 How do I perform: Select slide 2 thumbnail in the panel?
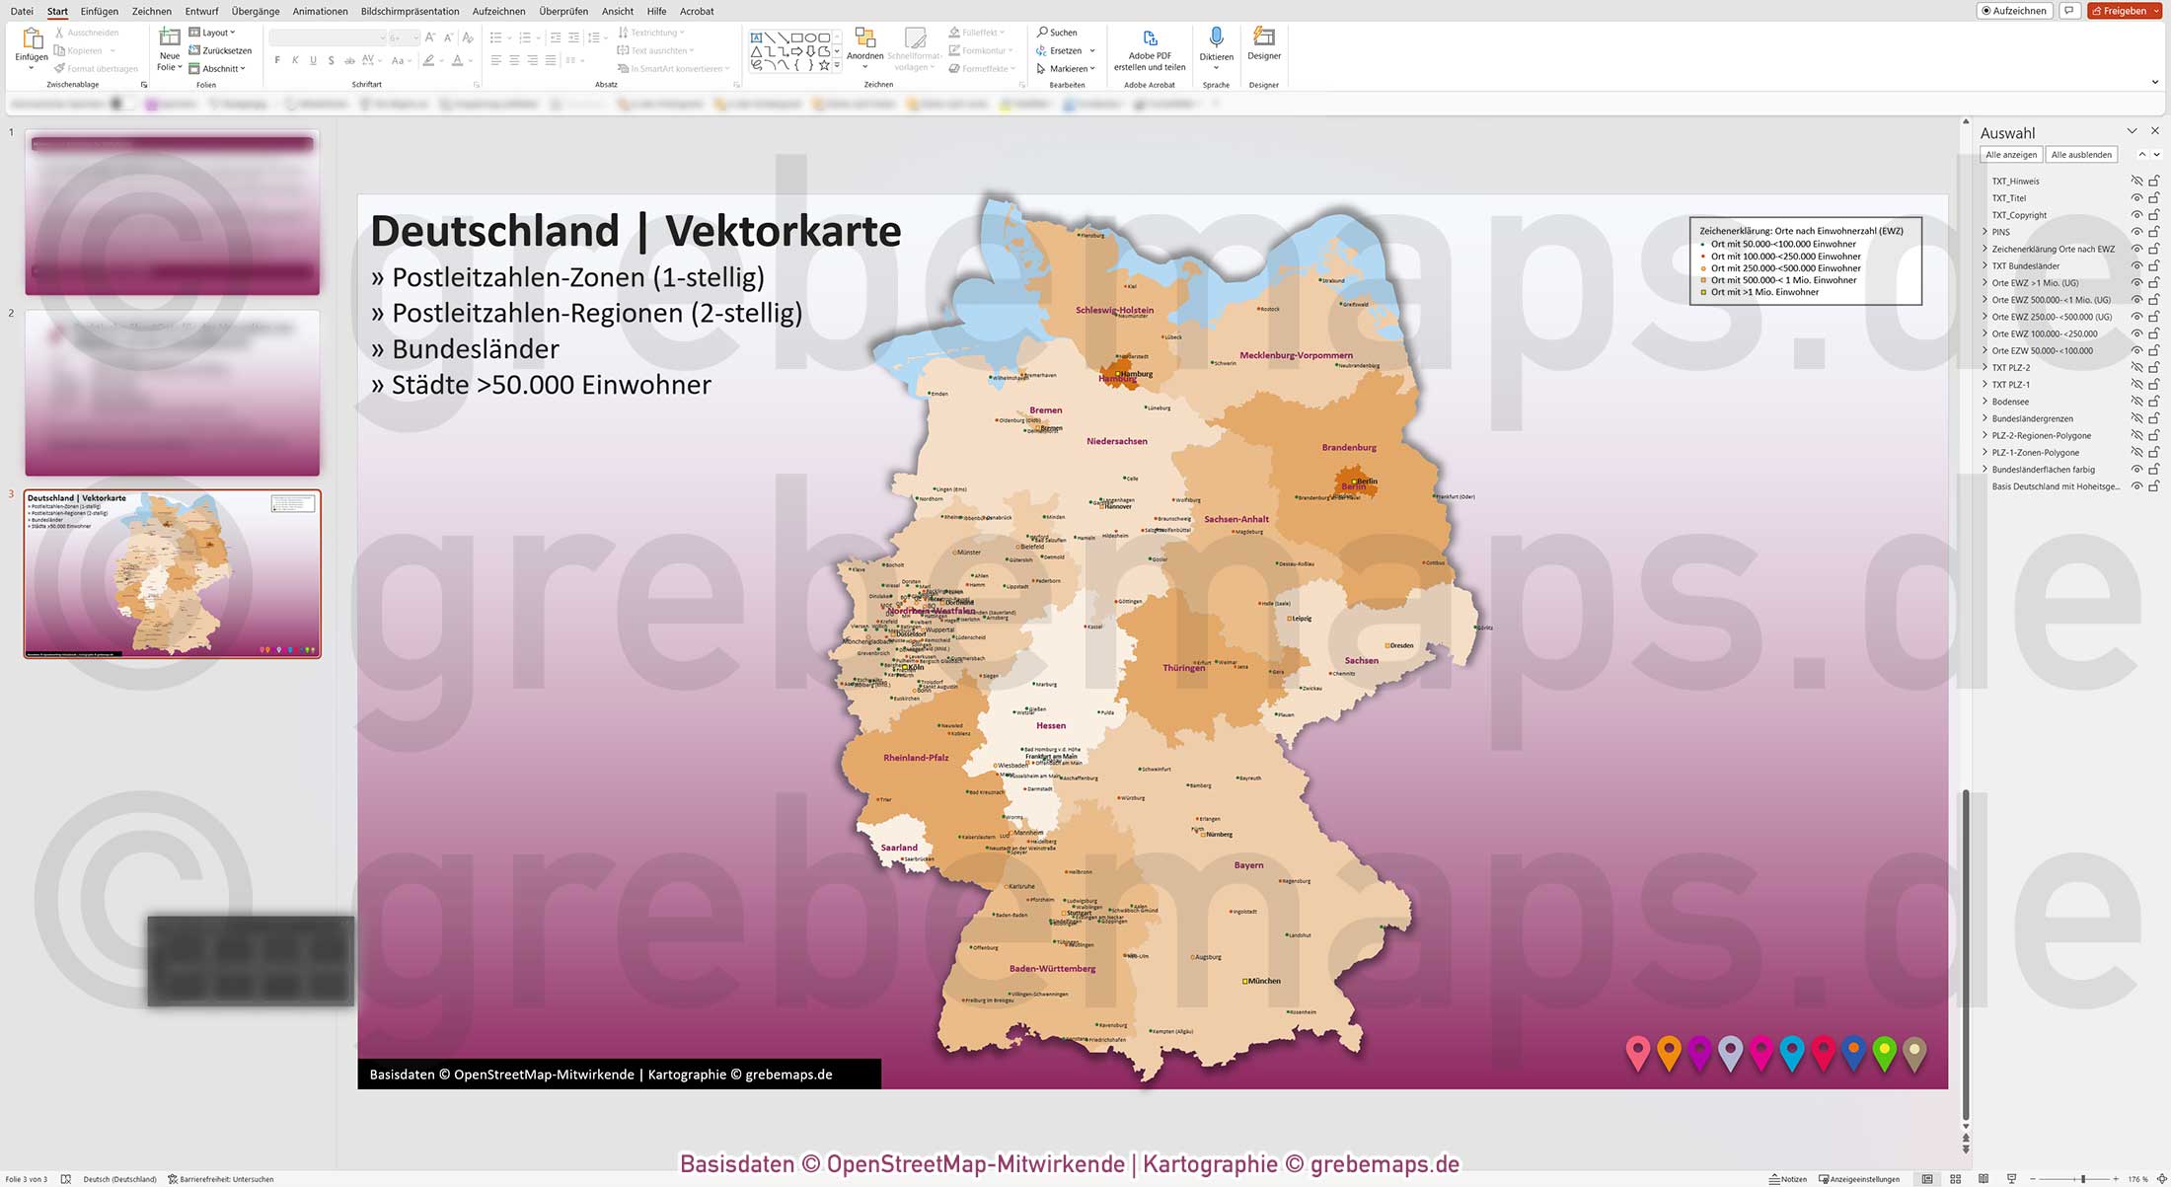coord(171,391)
